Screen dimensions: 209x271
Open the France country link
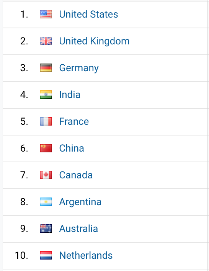point(74,121)
